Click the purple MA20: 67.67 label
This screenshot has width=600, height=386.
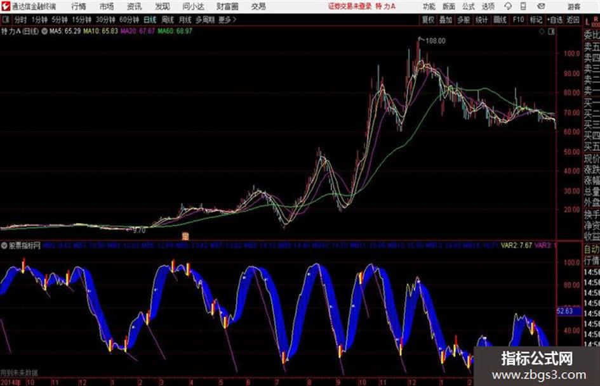[138, 31]
